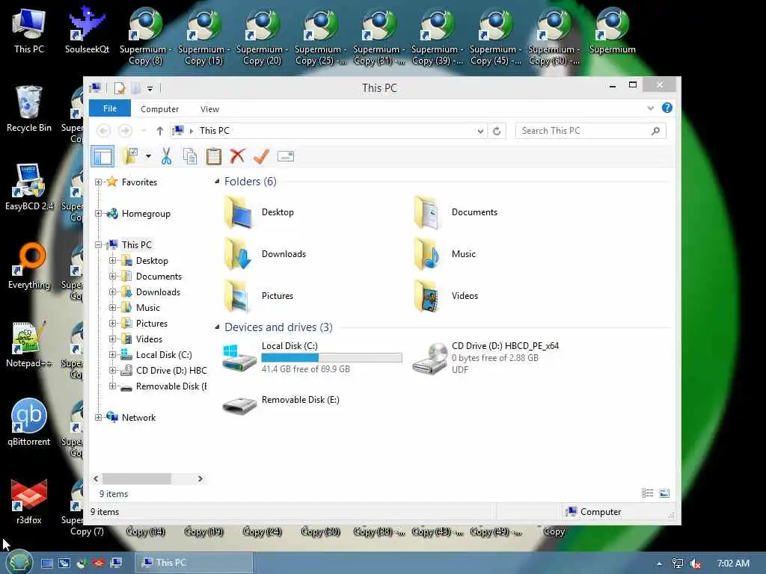Click the orange checkmark Properties icon
The width and height of the screenshot is (766, 574).
coord(261,156)
